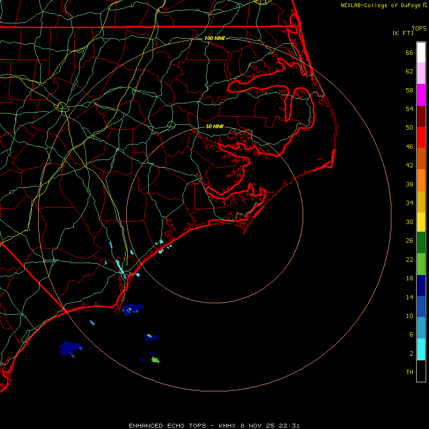Click the 100 NMI range ring label
This screenshot has height=429, width=429.
(214, 38)
